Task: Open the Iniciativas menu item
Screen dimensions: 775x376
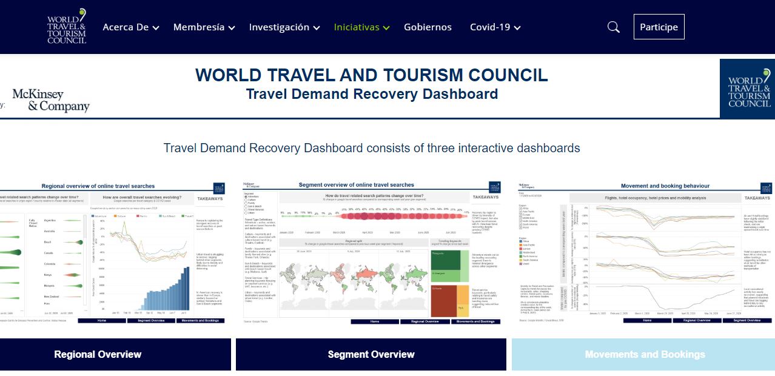Action: tap(357, 27)
